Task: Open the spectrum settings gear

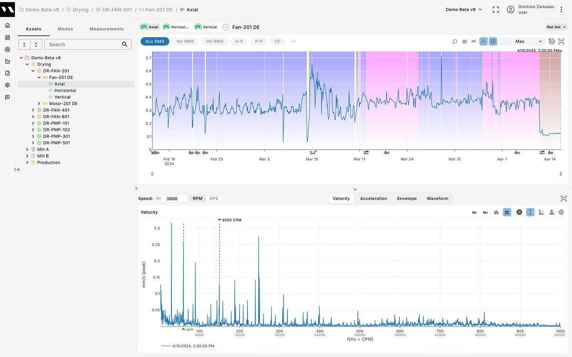Action: click(x=562, y=212)
